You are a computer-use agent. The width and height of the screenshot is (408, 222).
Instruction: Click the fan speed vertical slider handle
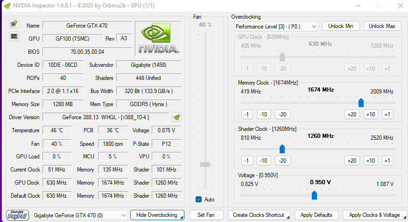pyautogui.click(x=205, y=165)
